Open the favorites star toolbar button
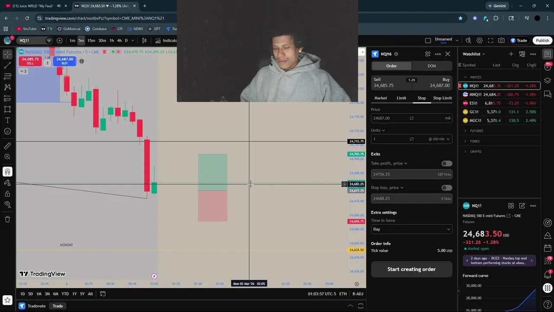The image size is (554, 312). click(x=7, y=299)
